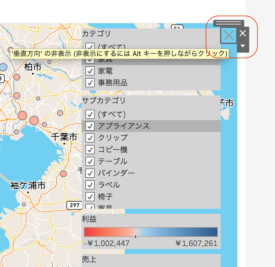Deselect アプライアンス in サブカテゴリ list
275x267 pixels.
(x=90, y=126)
